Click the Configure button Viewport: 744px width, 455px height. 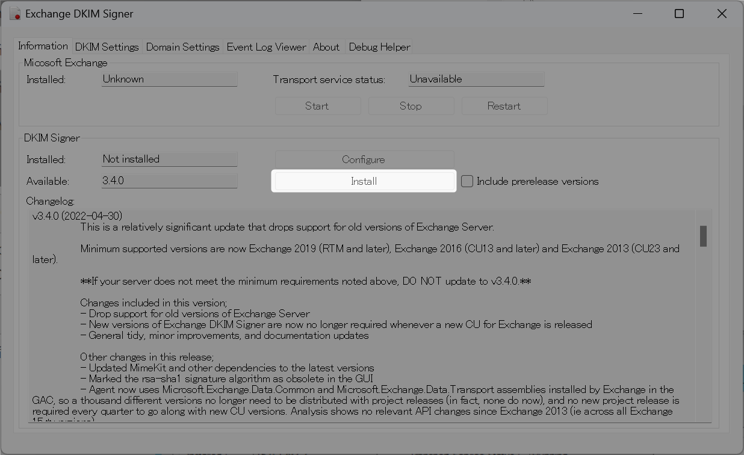pyautogui.click(x=364, y=159)
